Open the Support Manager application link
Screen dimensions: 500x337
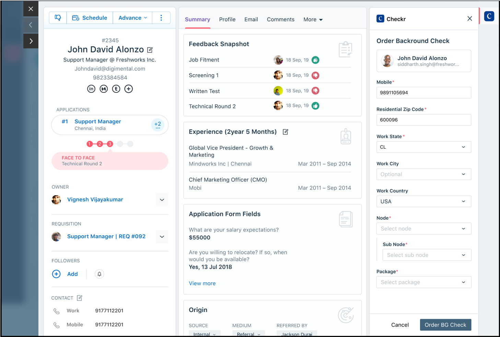(x=98, y=122)
